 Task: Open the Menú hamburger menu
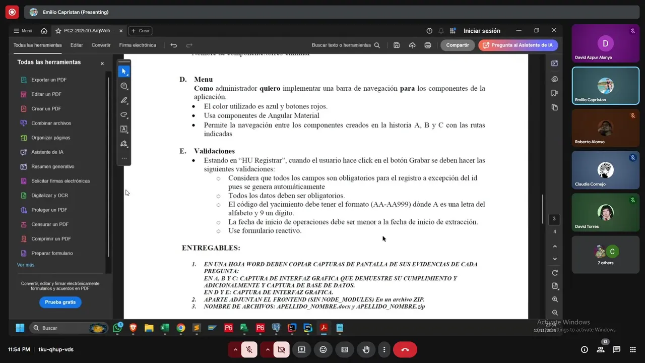tap(23, 31)
